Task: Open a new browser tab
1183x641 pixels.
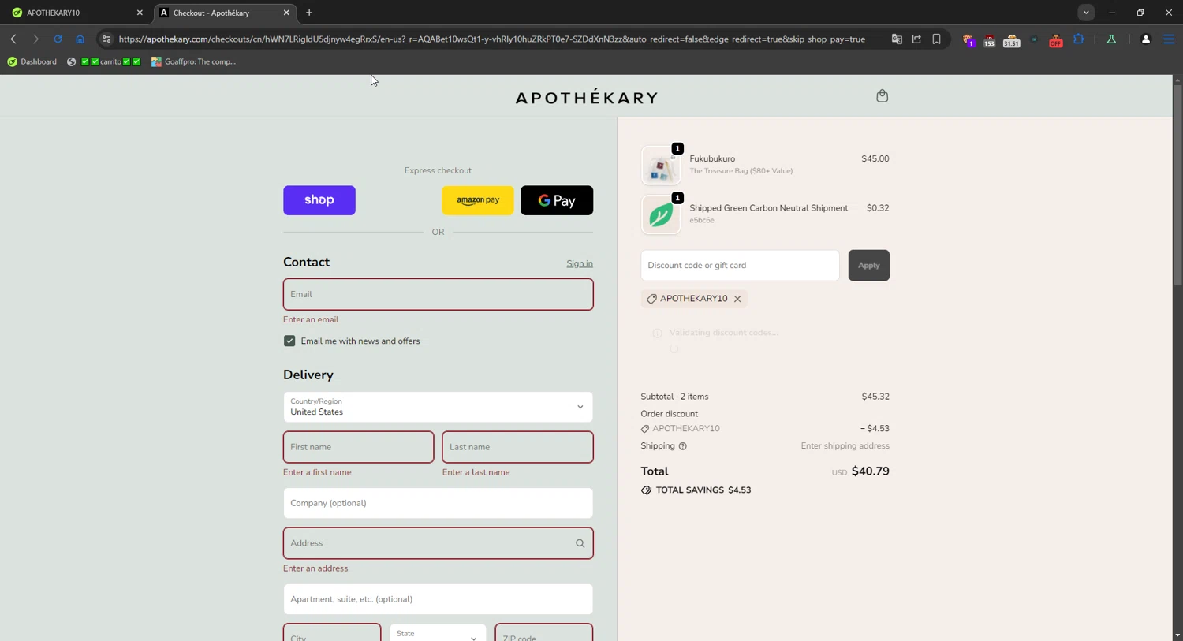Action: (x=309, y=13)
